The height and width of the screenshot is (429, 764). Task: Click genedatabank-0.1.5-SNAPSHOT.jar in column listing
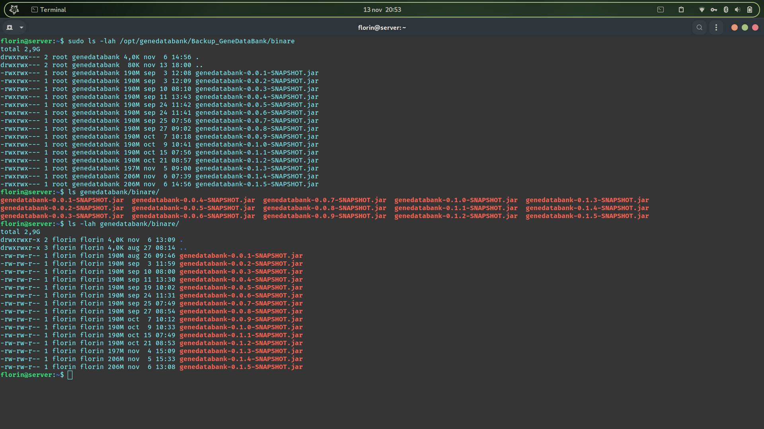[587, 216]
